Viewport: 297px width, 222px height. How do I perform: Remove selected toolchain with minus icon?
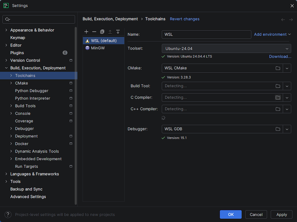click(94, 32)
